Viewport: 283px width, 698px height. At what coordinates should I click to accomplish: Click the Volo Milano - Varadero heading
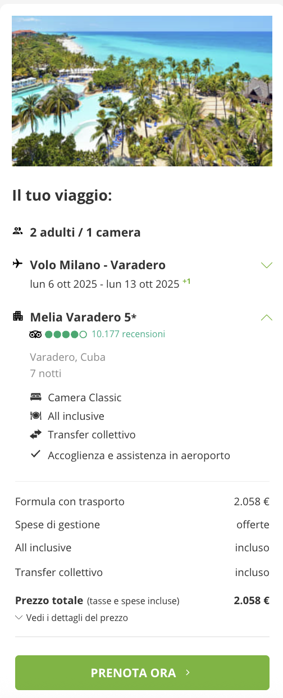98,265
